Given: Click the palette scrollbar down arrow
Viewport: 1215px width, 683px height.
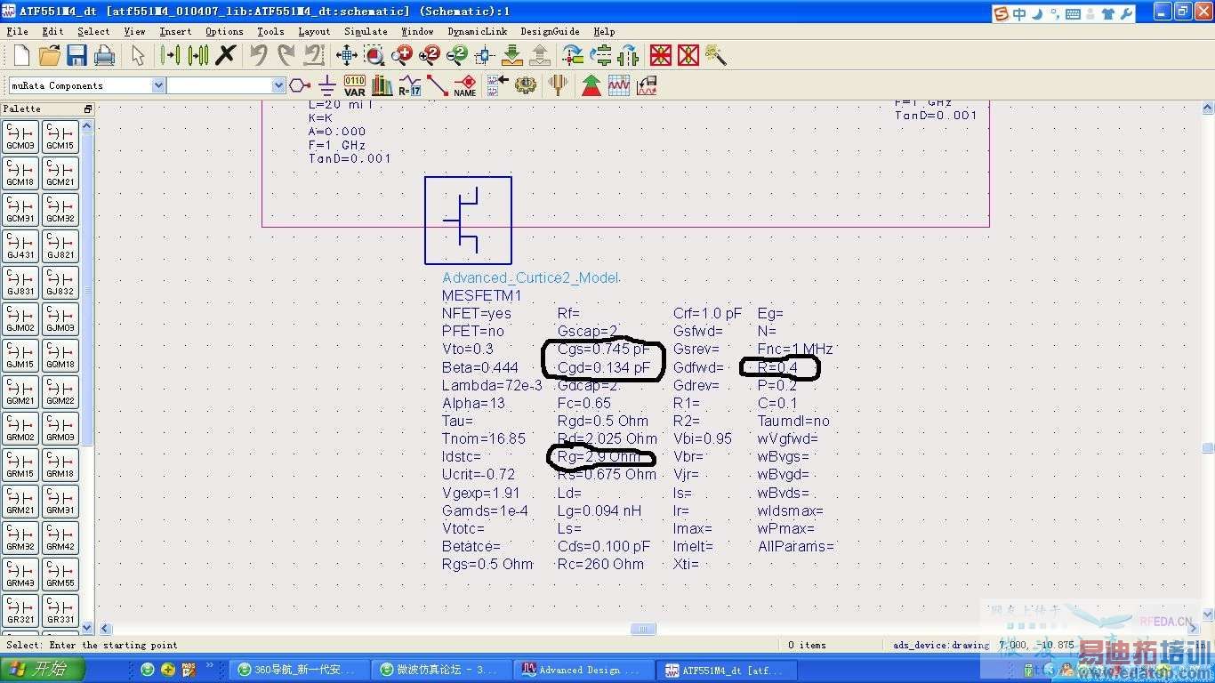Looking at the screenshot, I should pos(87,628).
